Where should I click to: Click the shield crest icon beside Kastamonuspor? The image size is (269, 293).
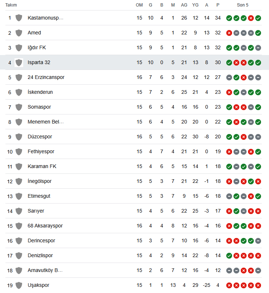pos(19,18)
